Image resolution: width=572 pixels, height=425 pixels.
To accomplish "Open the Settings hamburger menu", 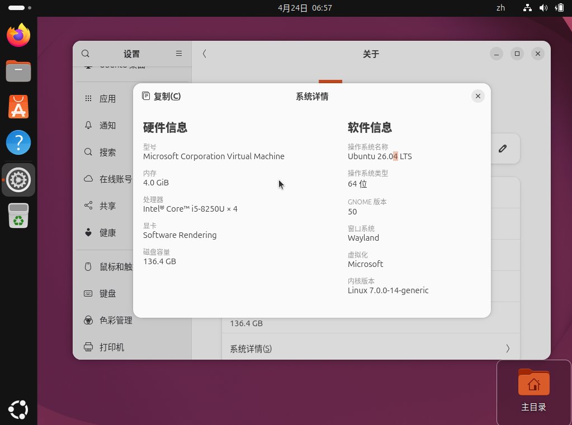I will click(179, 54).
